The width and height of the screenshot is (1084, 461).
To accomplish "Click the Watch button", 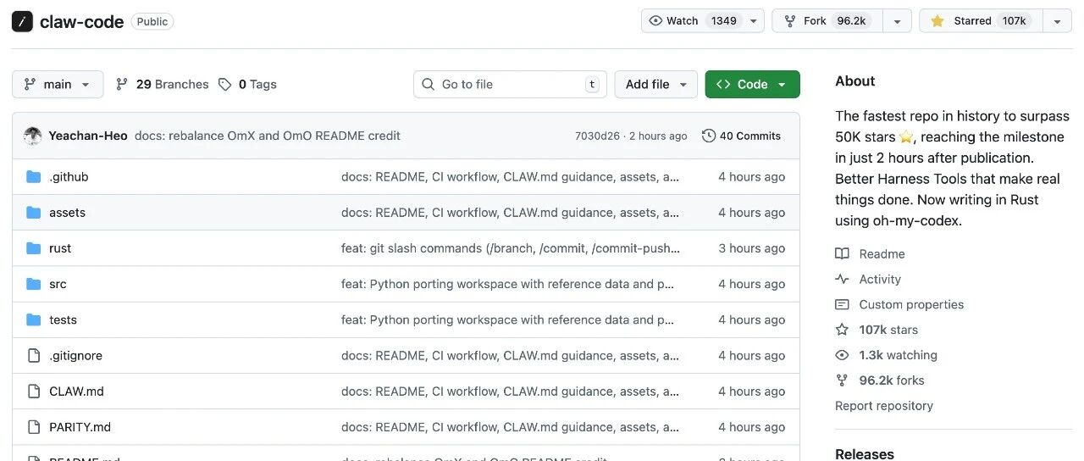I will (x=692, y=21).
